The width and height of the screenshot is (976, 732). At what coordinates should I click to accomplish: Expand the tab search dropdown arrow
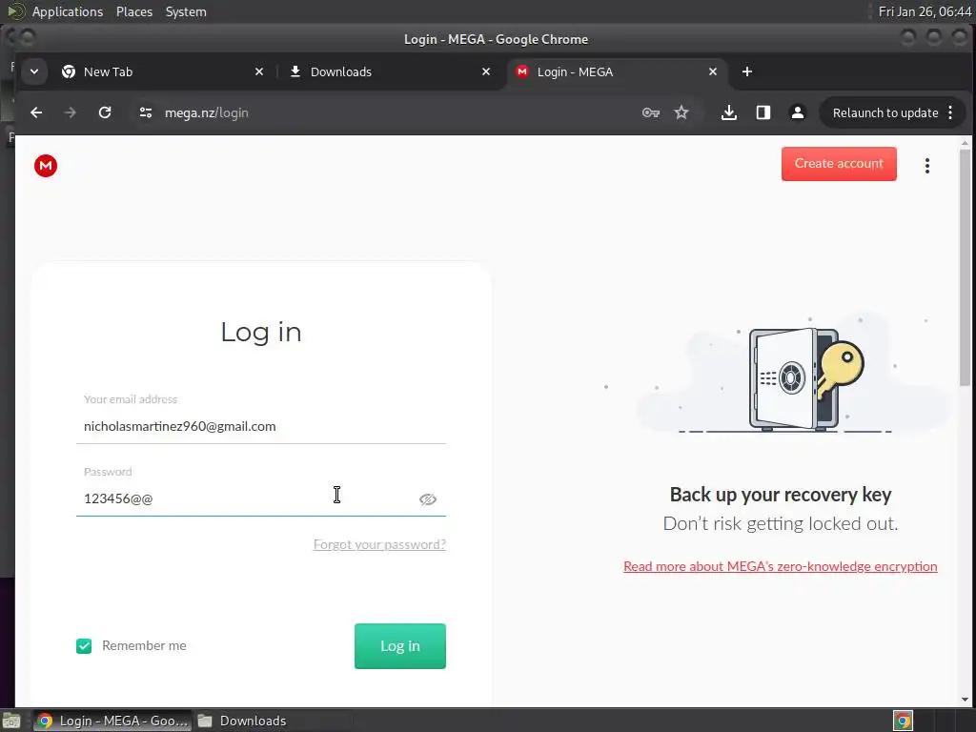coord(34,71)
